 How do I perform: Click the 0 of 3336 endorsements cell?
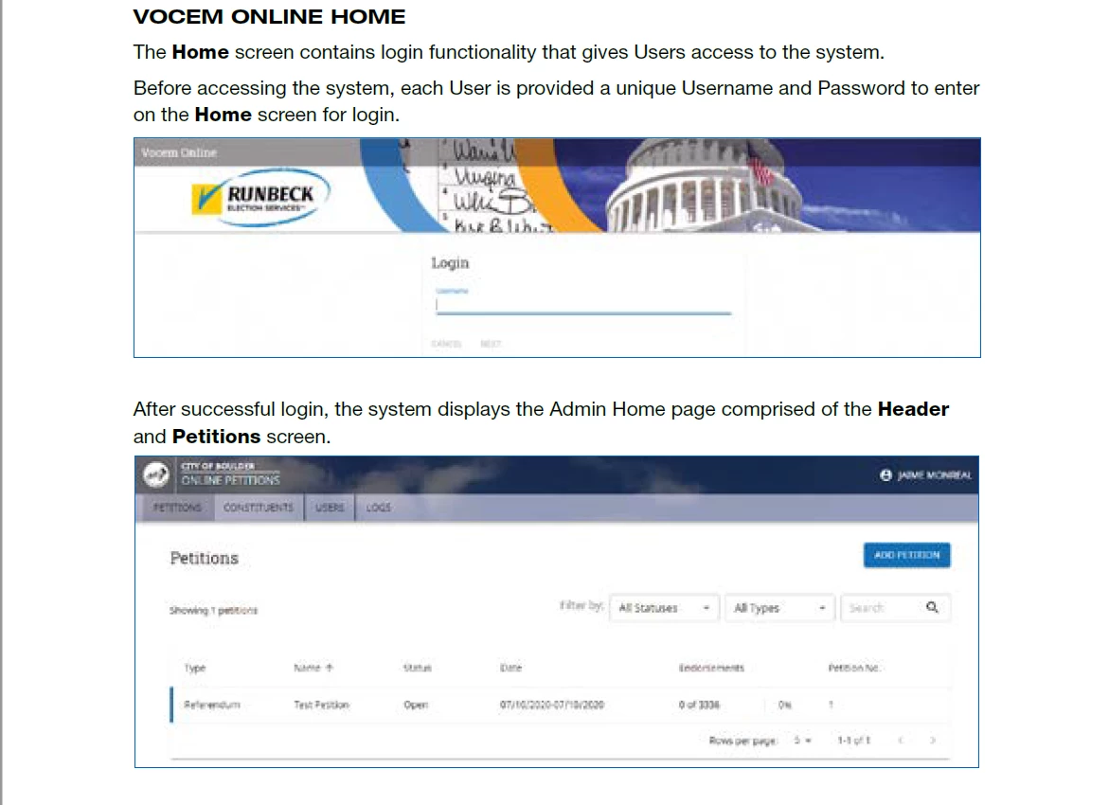coord(699,705)
